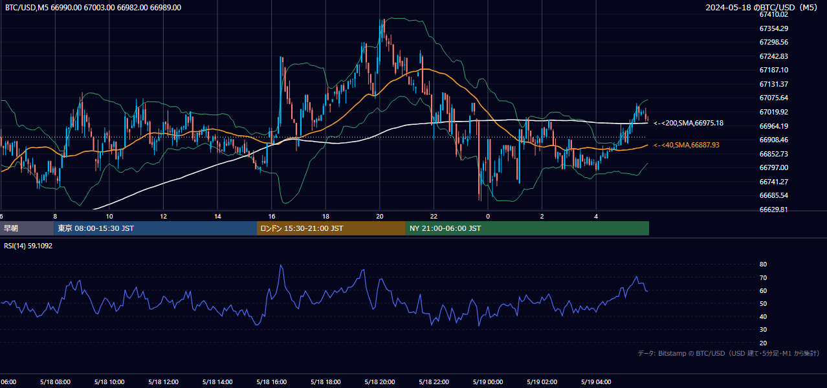827x388 pixels.
Task: Select the 5/18 10:00 time label
Action: [109, 382]
